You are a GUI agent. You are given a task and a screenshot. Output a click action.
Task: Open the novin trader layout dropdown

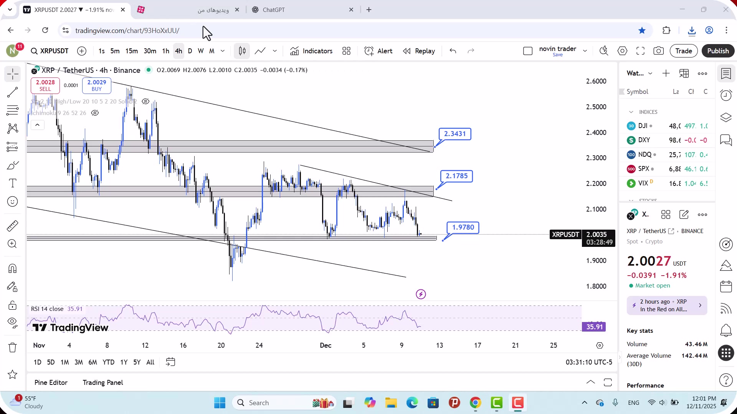click(585, 51)
